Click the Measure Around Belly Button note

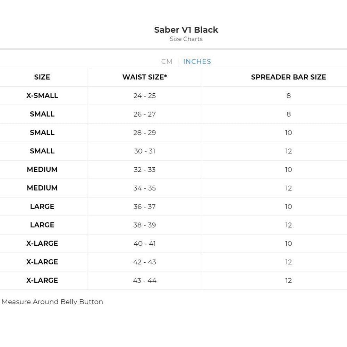click(52, 302)
